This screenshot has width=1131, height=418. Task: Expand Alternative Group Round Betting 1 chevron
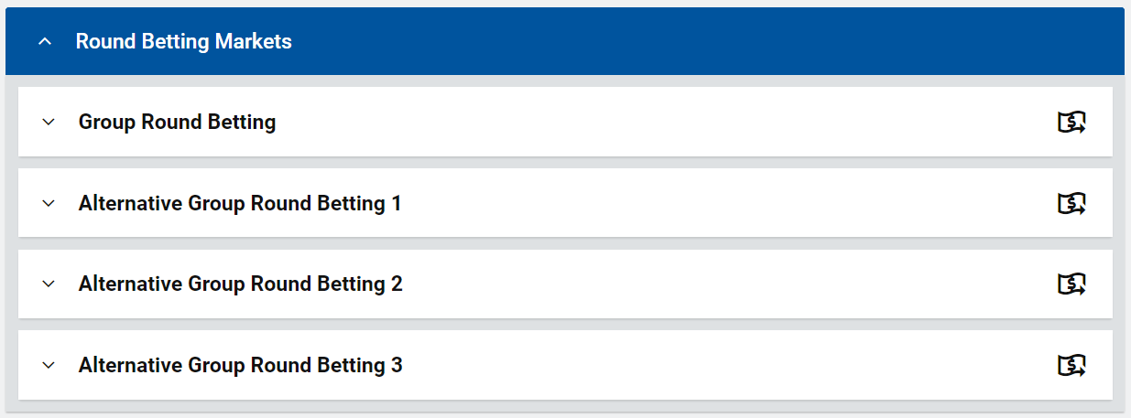49,203
